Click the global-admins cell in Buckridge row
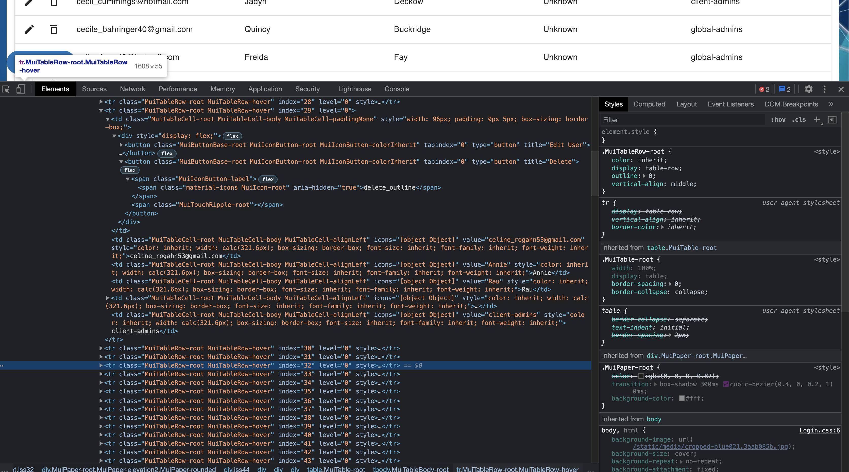 (717, 29)
